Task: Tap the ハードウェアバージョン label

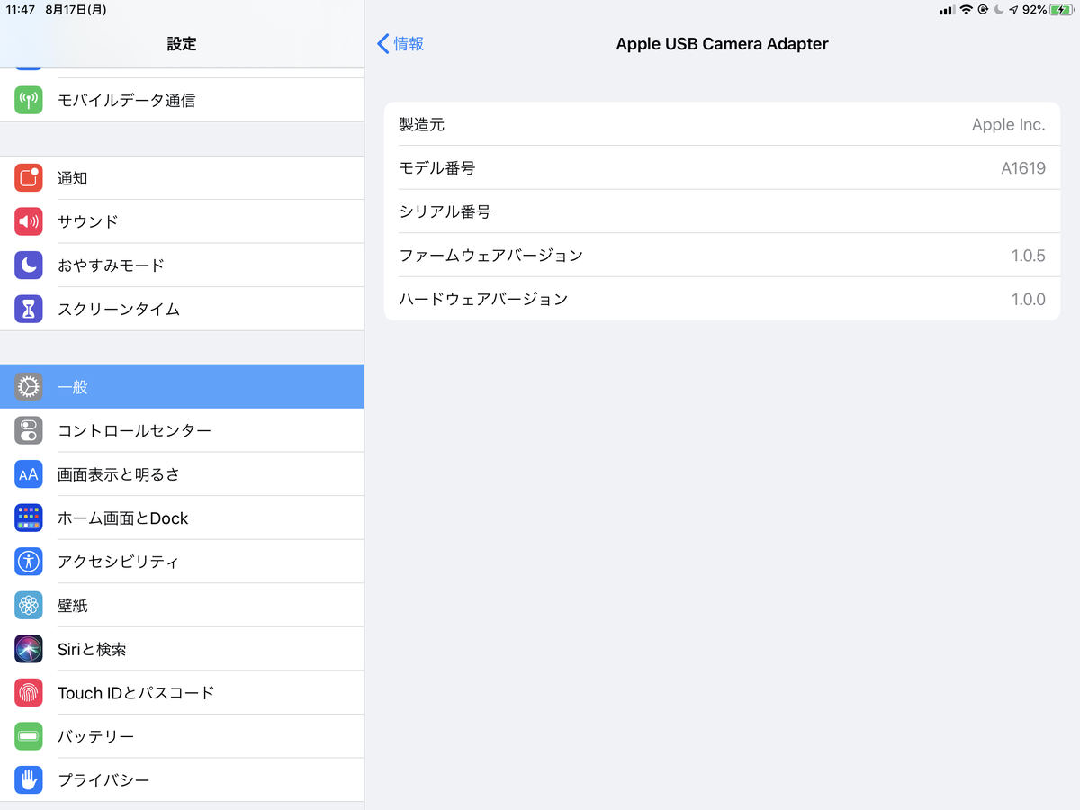Action: pyautogui.click(x=484, y=299)
